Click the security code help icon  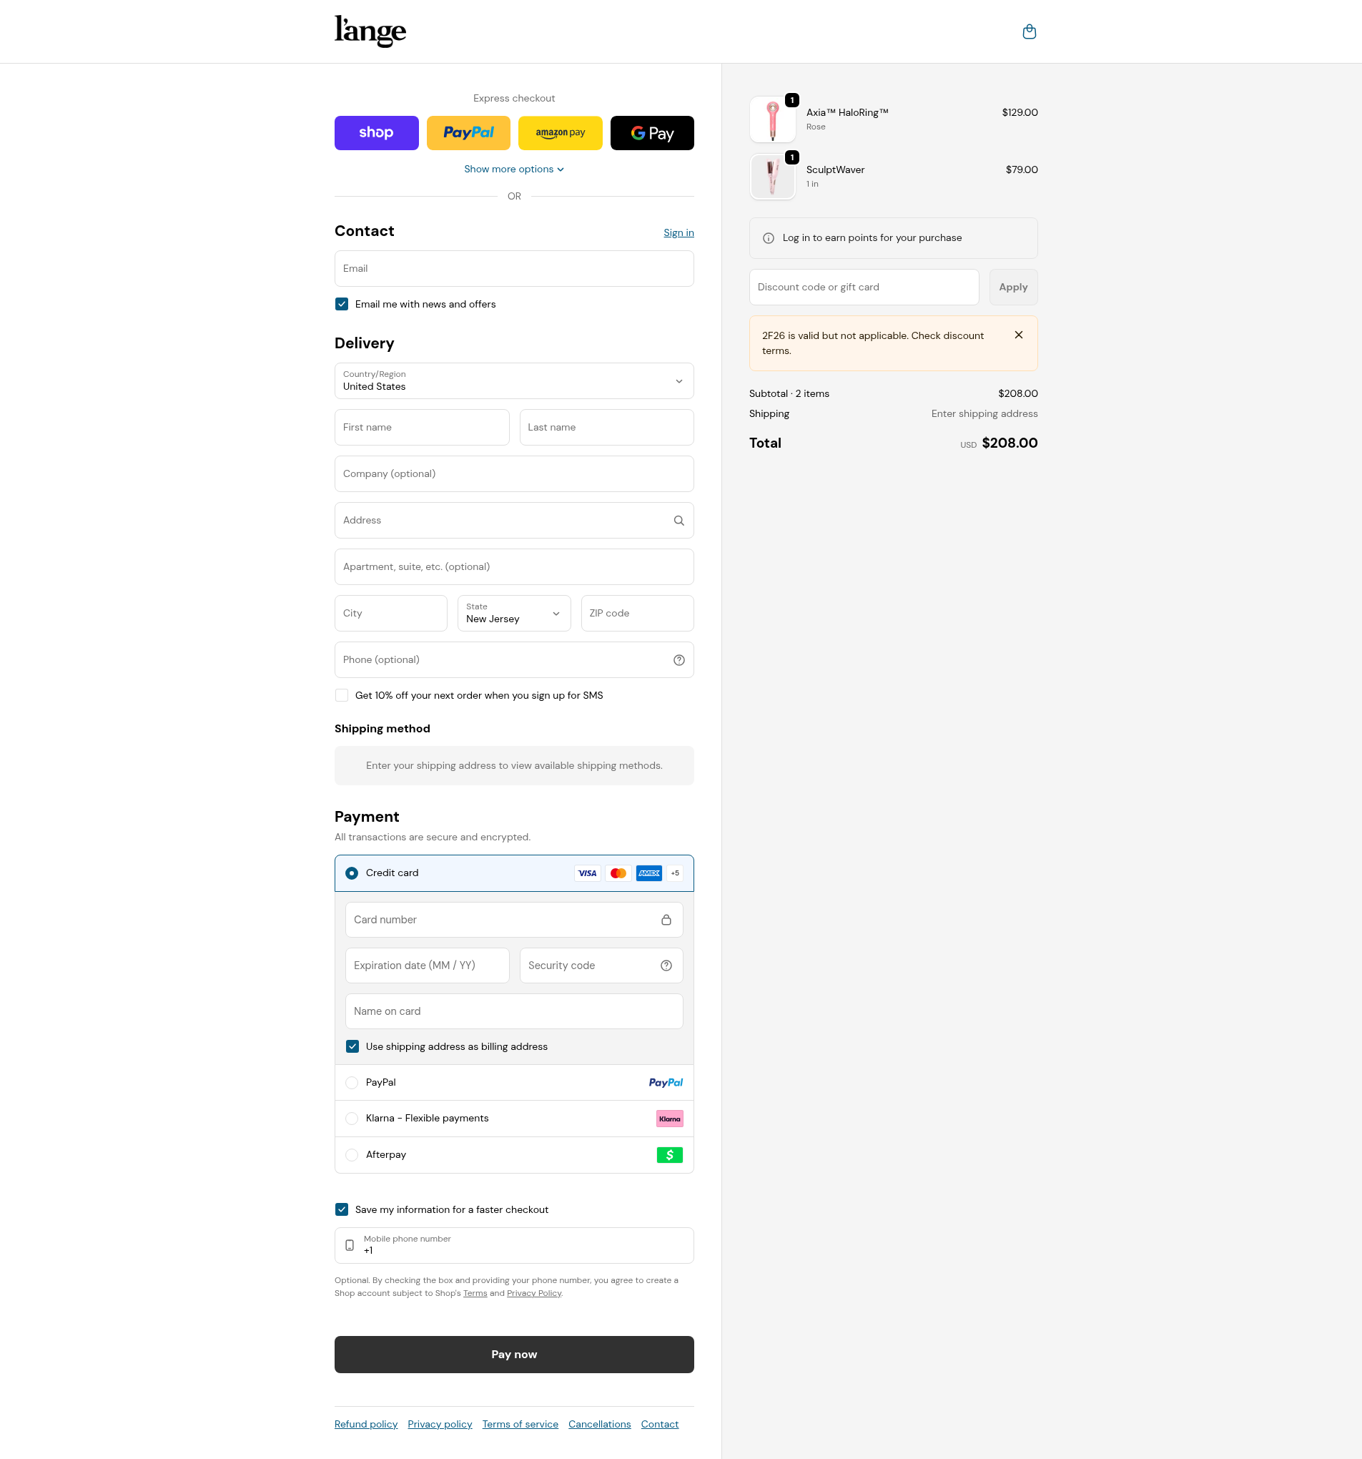pyautogui.click(x=666, y=965)
